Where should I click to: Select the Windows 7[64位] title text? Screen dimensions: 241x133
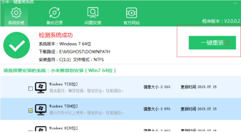(64, 106)
